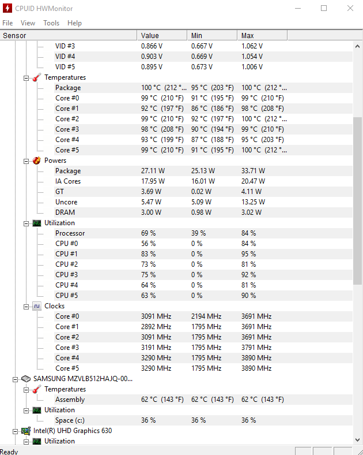Open the Tools menu
Viewport: 363px width, 455px height.
coord(51,23)
